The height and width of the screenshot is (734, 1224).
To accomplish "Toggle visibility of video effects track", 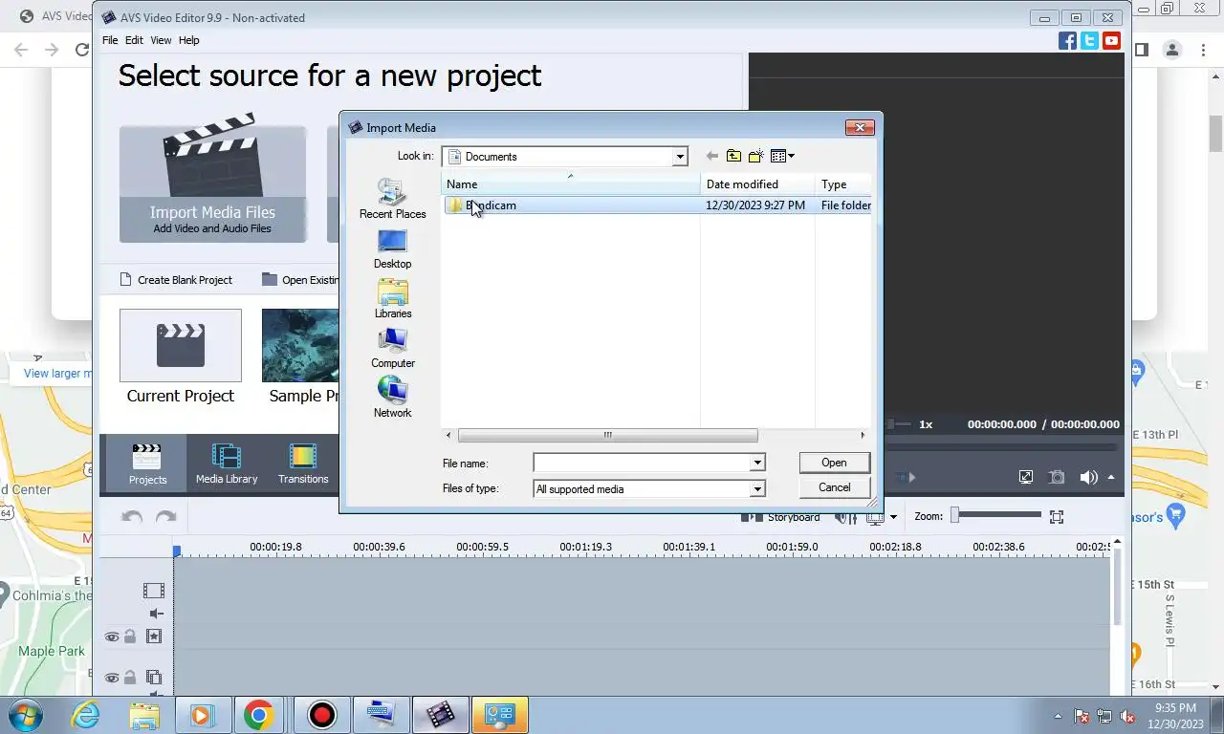I will [x=112, y=637].
